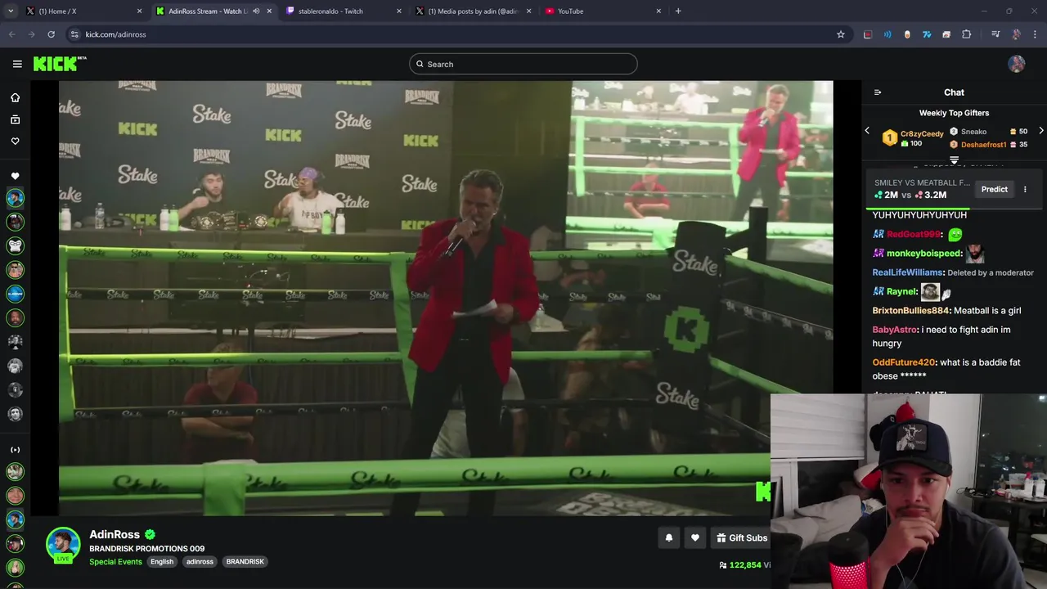Click the Deshaefrost1 gifter name

click(983, 145)
